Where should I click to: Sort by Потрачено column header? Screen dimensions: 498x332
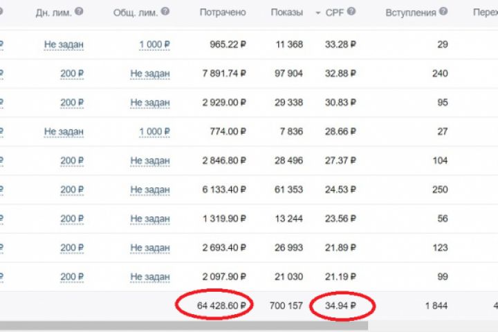[x=223, y=12]
